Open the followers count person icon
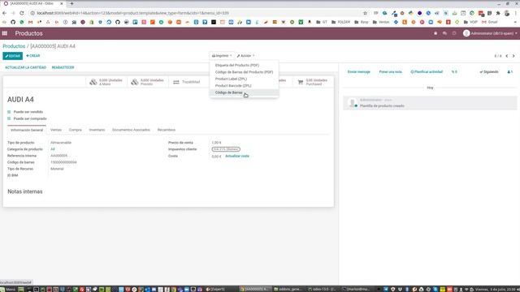This screenshot has height=292, width=520. point(510,72)
